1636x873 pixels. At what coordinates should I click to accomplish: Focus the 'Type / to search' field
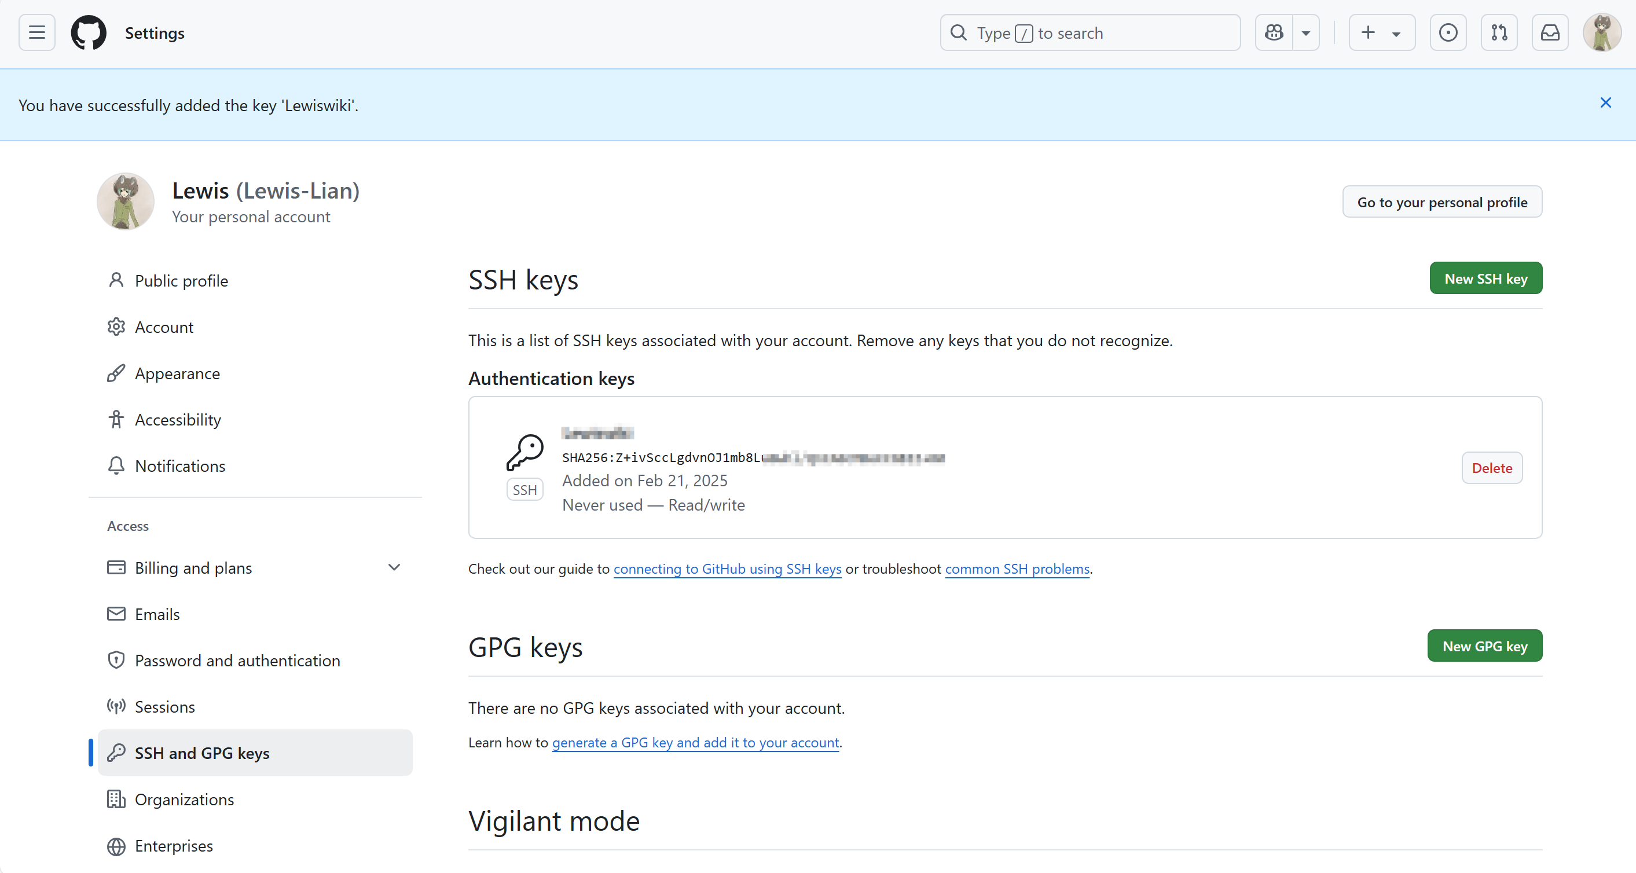(x=1090, y=33)
